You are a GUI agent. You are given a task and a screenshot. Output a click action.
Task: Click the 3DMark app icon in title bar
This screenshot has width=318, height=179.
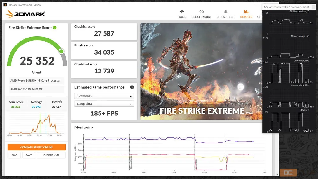(x=5, y=5)
